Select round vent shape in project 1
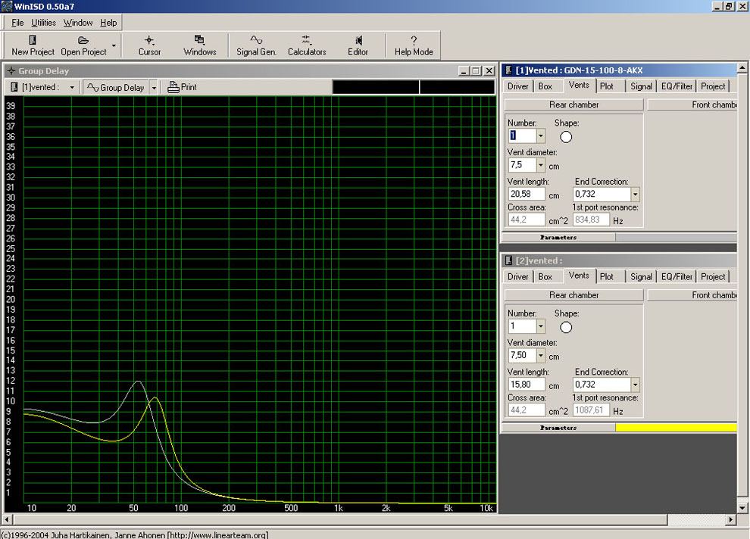 (566, 137)
